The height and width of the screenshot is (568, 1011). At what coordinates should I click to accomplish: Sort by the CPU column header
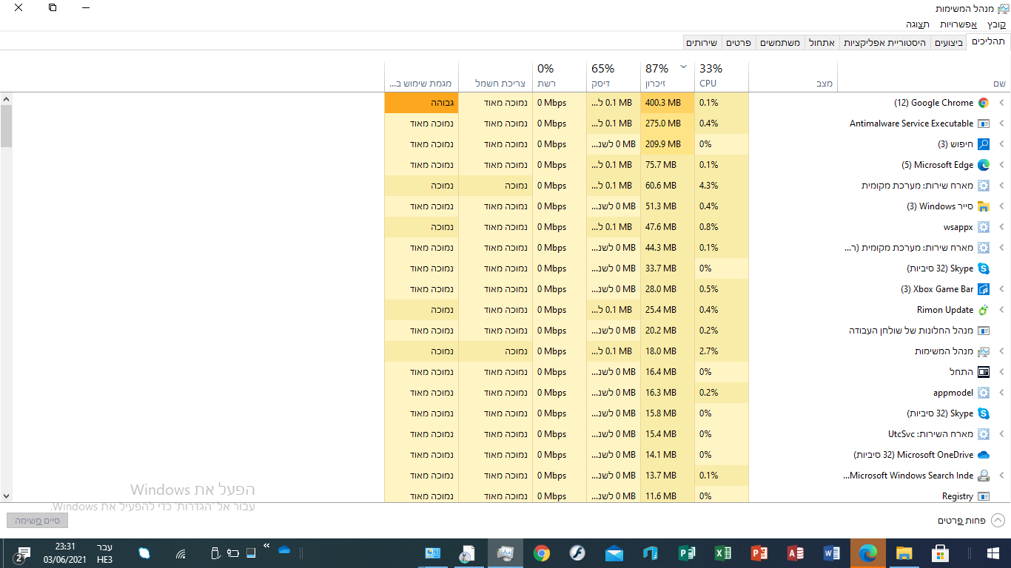coord(722,75)
